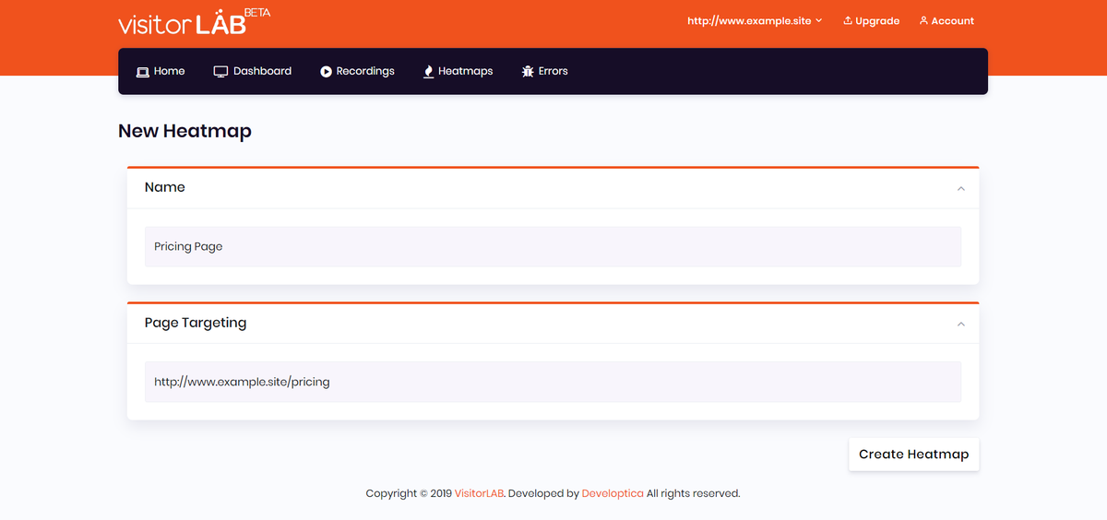Screen dimensions: 1107x520
Task: Click the Upgrade link
Action: pyautogui.click(x=872, y=20)
